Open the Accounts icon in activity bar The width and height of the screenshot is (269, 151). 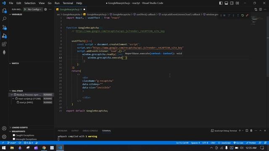tap(4, 128)
